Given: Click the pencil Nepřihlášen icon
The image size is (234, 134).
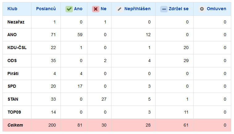Looking at the screenshot, I should pos(119,9).
